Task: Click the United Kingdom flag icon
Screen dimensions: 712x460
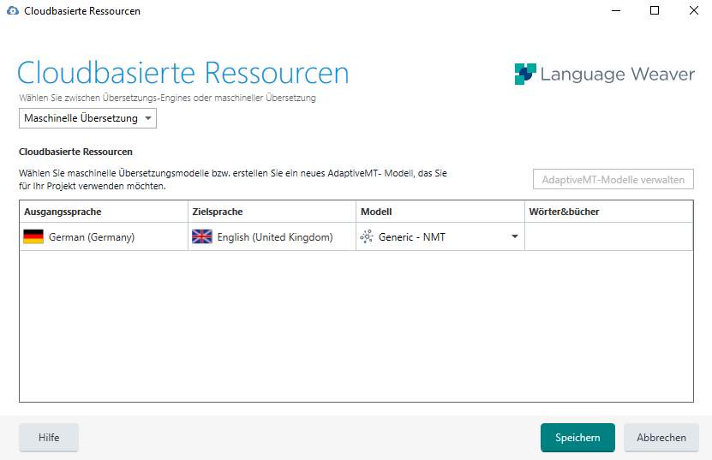Action: (x=201, y=236)
